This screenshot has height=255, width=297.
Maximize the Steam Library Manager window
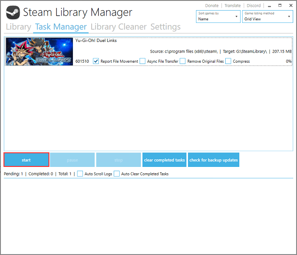[280, 6]
